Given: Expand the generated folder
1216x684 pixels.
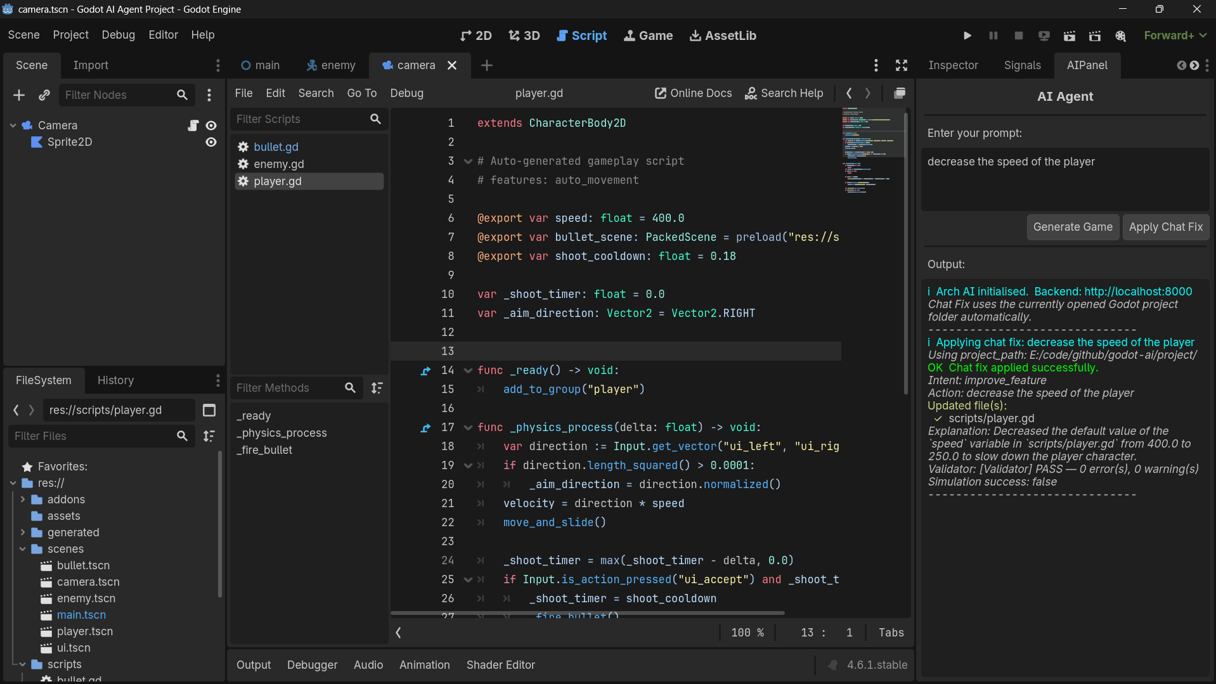Looking at the screenshot, I should click(x=23, y=532).
